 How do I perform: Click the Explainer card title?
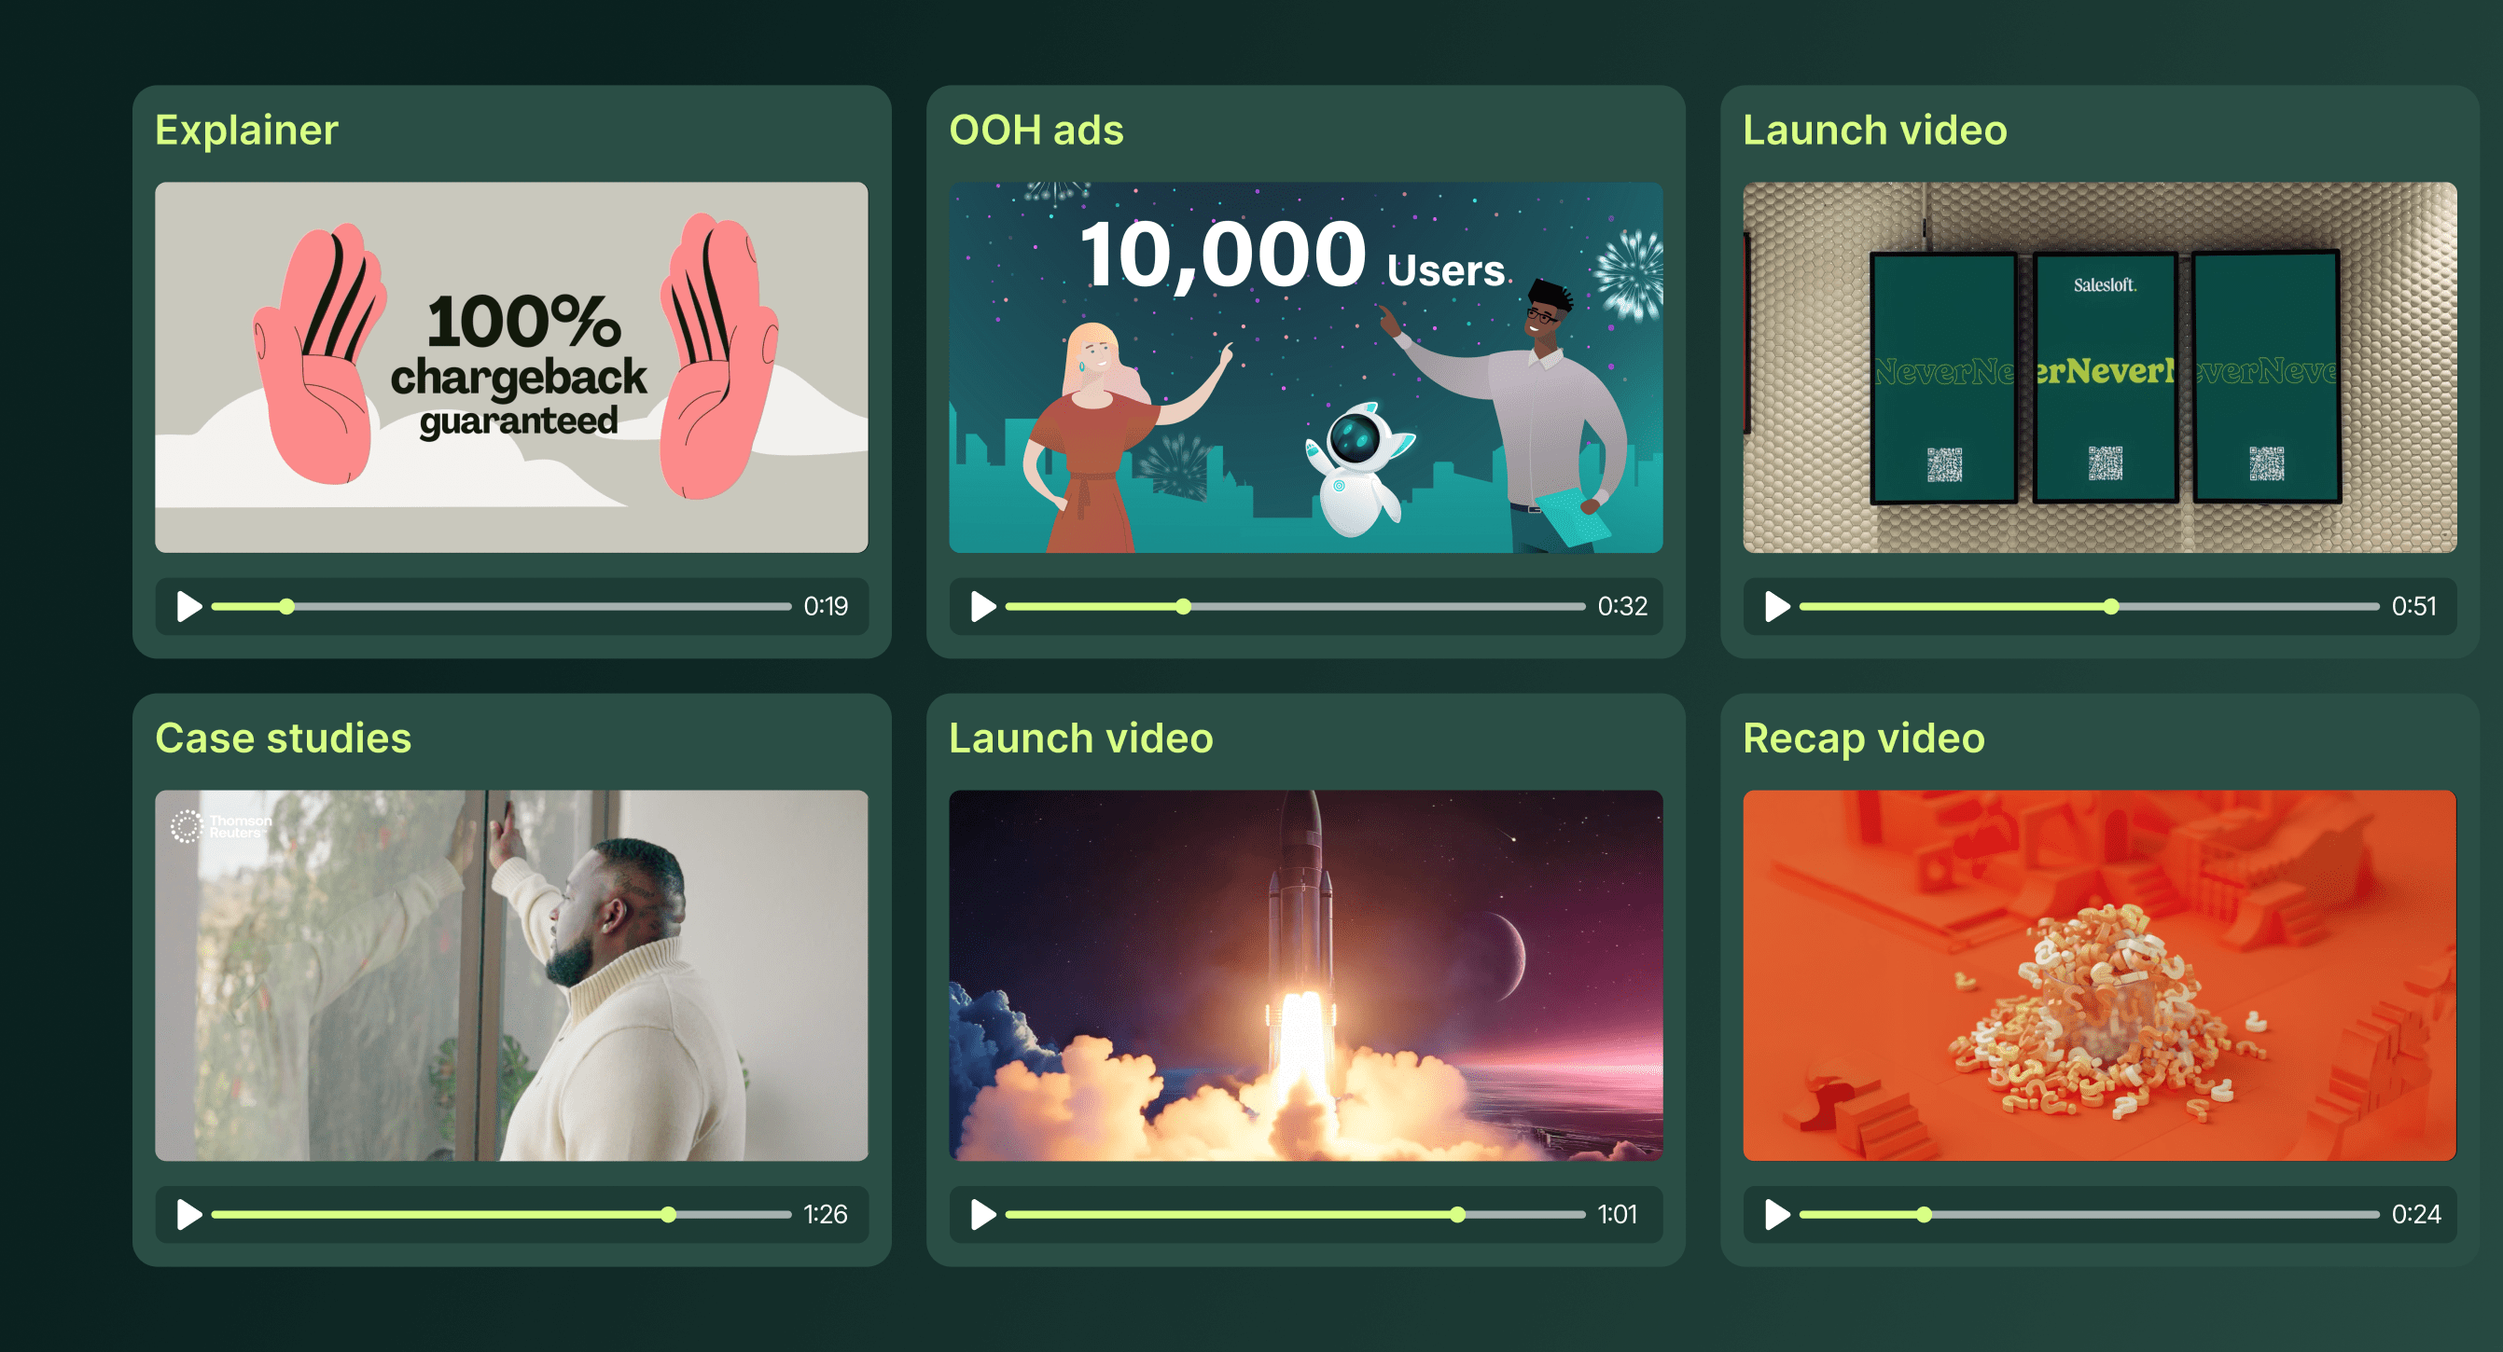(247, 131)
